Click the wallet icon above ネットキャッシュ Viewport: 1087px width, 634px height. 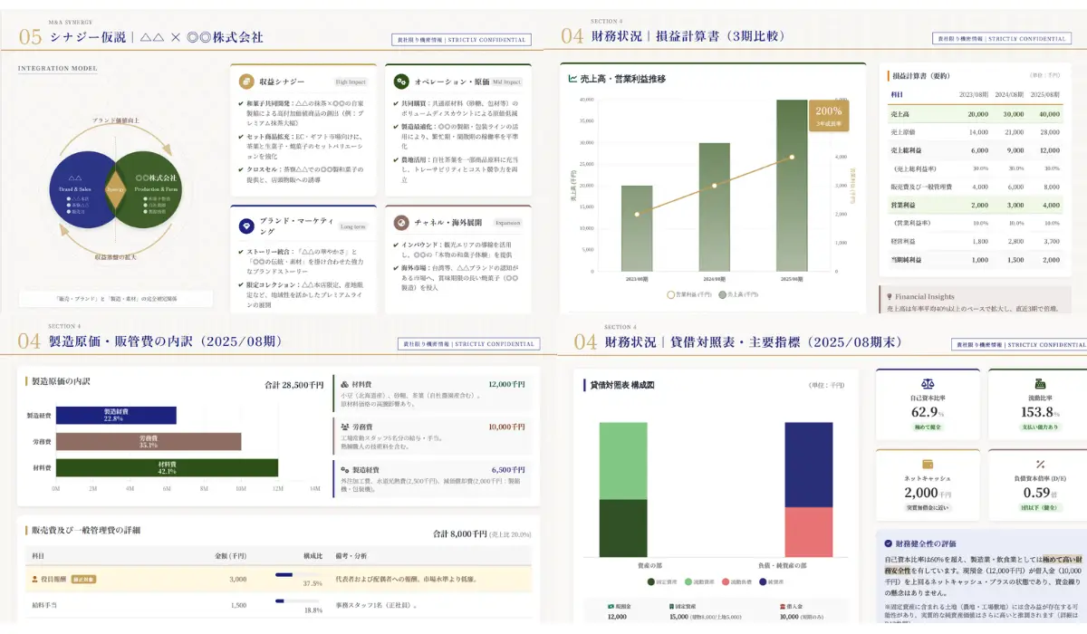click(927, 463)
